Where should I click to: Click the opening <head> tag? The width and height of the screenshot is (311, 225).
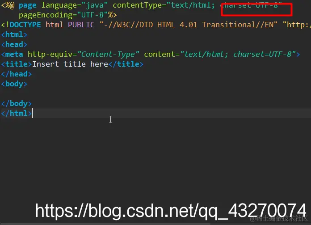pos(14,44)
